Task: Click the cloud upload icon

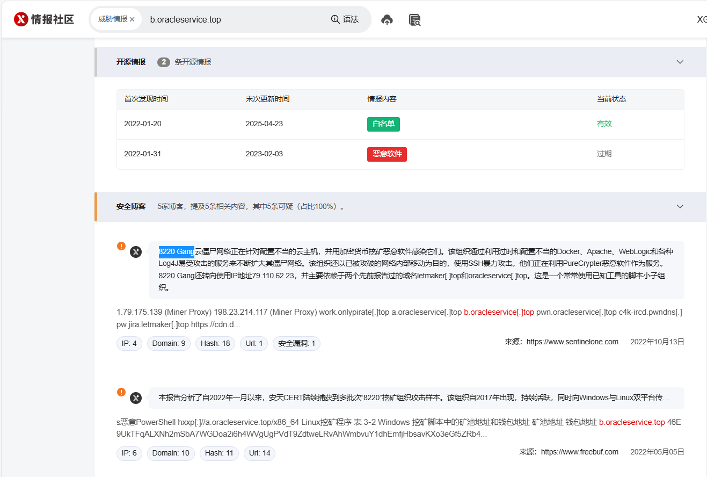Action: [387, 20]
